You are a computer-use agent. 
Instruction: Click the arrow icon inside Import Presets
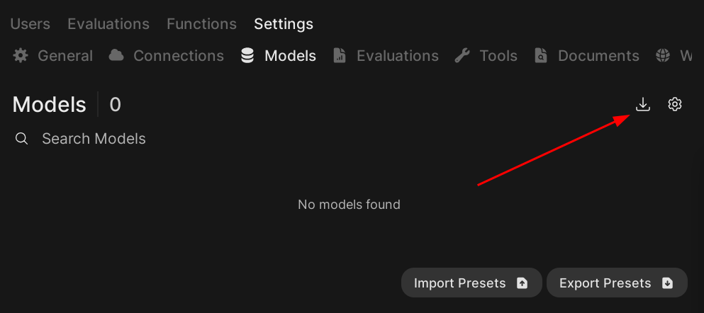[523, 283]
